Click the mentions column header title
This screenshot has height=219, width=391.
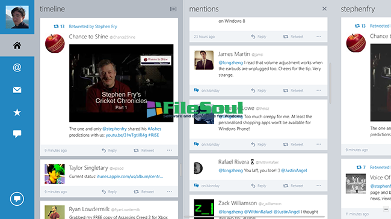[x=204, y=9]
